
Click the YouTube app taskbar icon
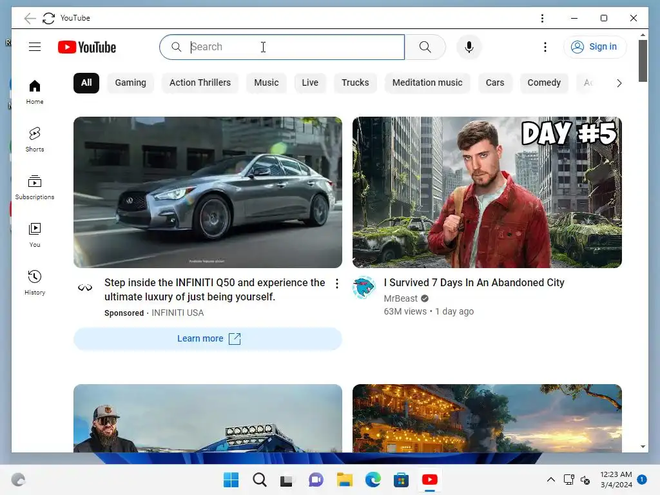tap(430, 480)
